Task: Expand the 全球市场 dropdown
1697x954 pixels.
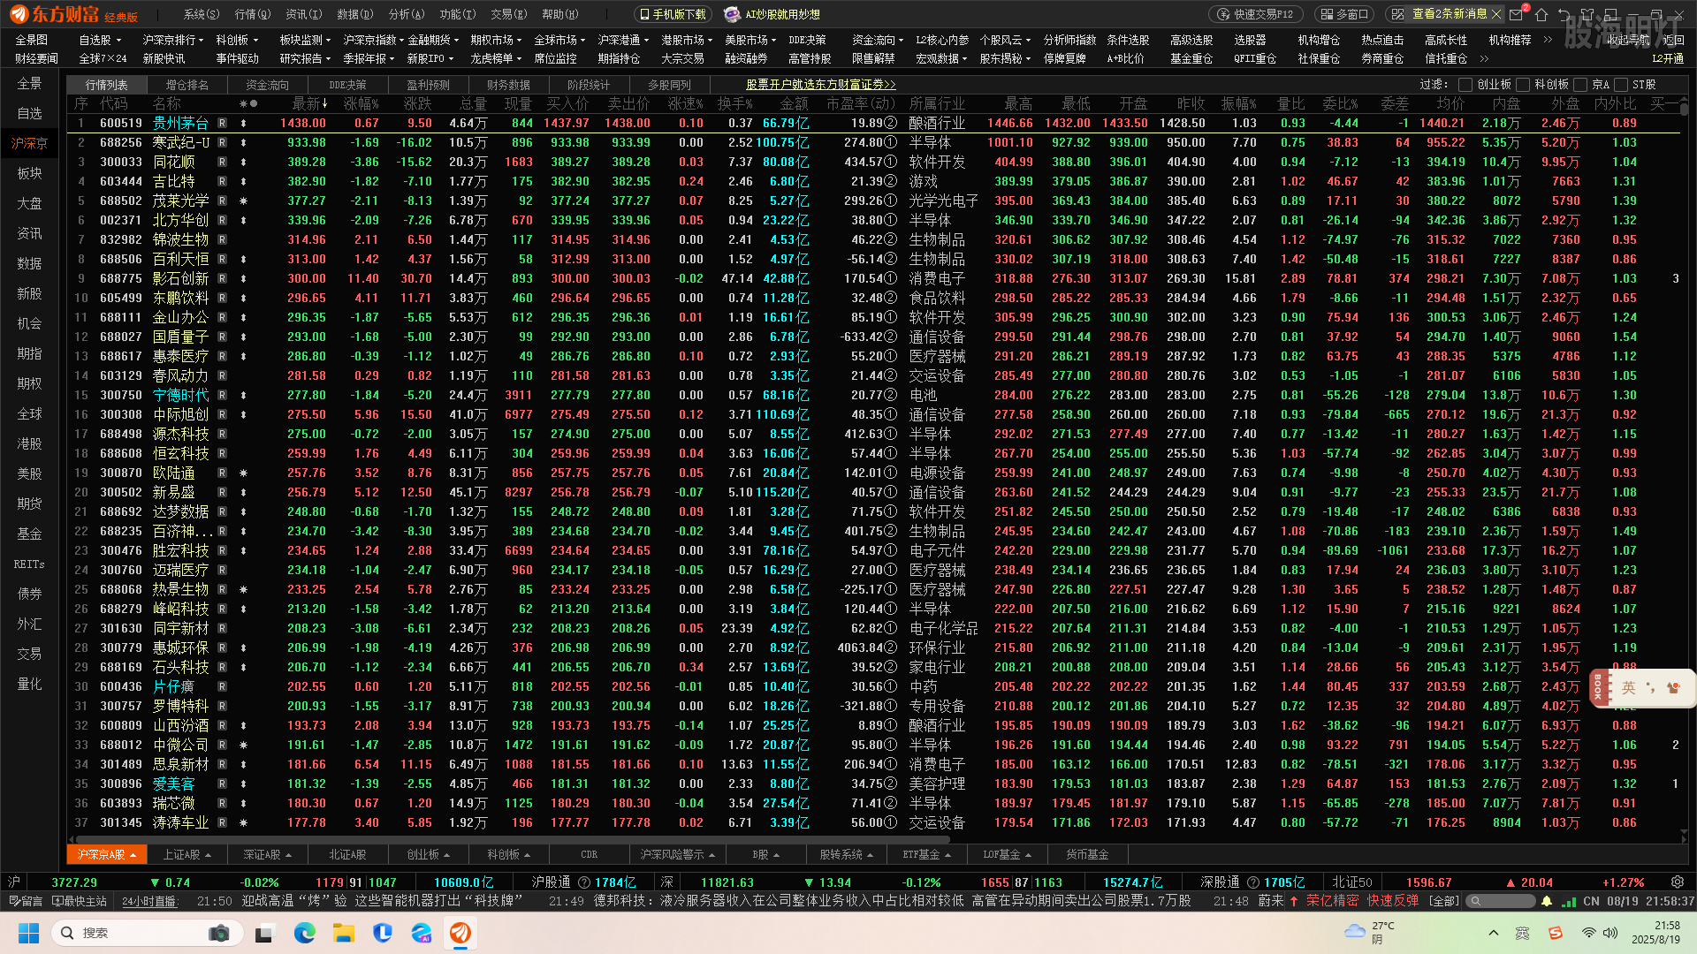Action: click(x=582, y=40)
